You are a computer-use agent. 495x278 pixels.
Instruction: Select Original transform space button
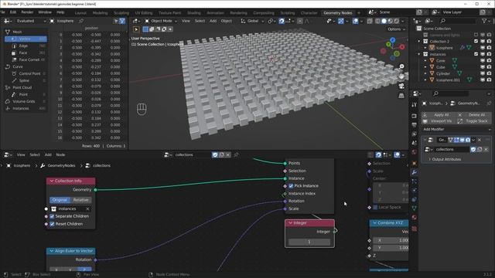[x=60, y=200]
